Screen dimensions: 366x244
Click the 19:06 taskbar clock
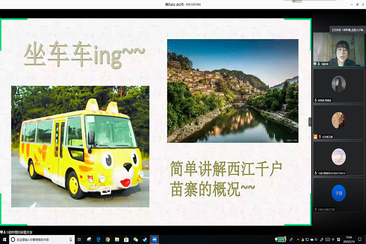point(349,240)
